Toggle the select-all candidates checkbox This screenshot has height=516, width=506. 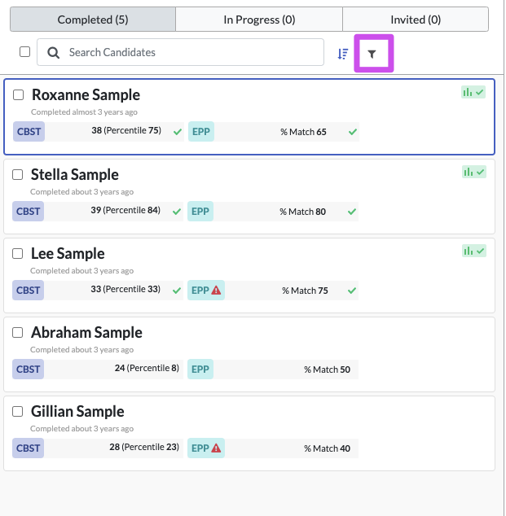point(24,52)
